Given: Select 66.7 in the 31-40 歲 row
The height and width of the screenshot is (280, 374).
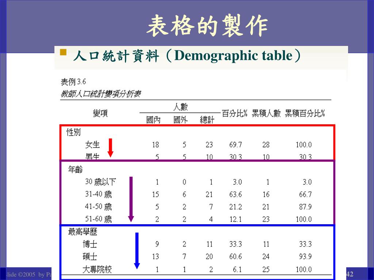Looking at the screenshot, I should pos(305,195).
